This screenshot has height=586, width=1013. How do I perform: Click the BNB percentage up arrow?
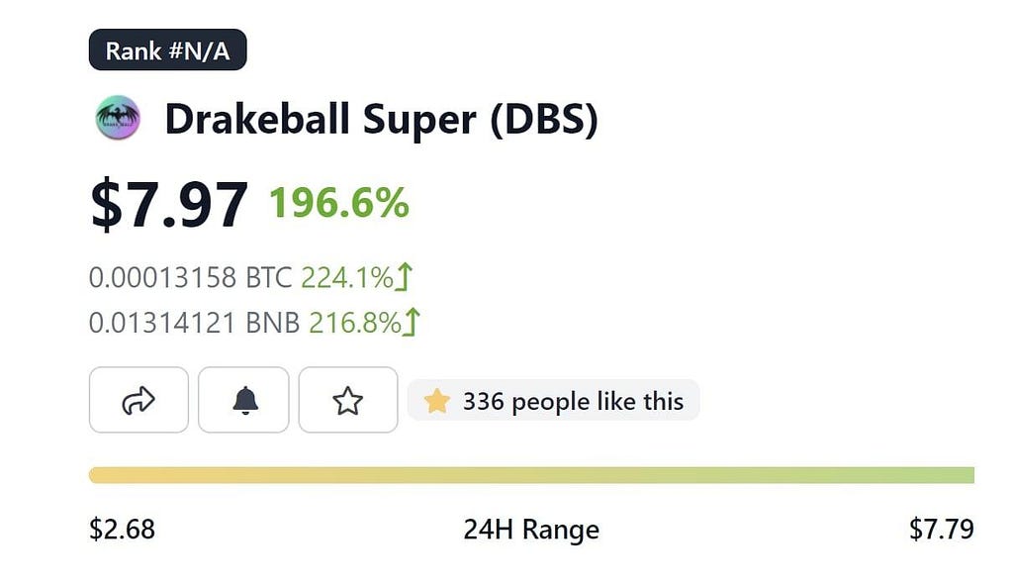tap(412, 322)
